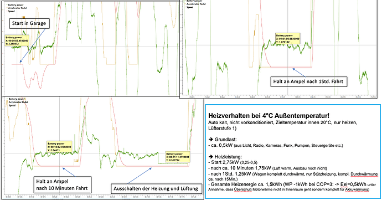The width and height of the screenshot is (382, 200).
Task: Click 'Accelerator Pedal' legend in the 1Std. Fahrt chart
Action: (196, 4)
